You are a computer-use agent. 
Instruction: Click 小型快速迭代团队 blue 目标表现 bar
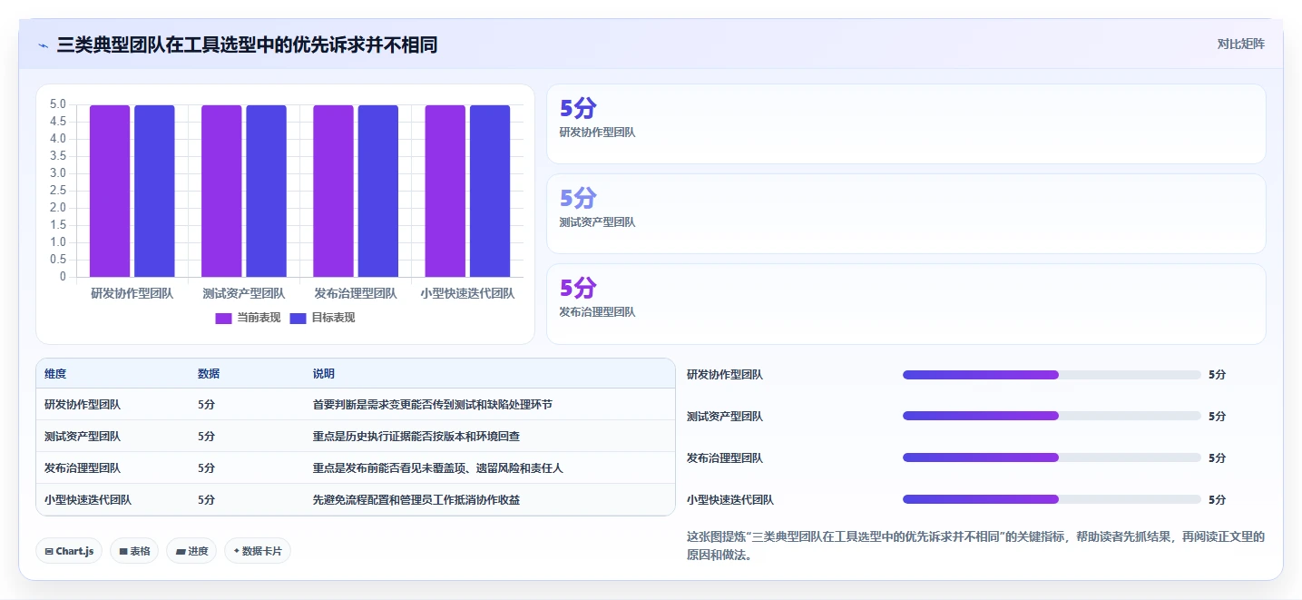pos(490,191)
